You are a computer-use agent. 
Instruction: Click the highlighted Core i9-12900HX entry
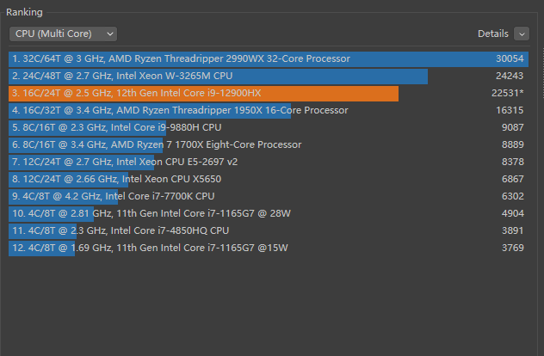coord(136,93)
